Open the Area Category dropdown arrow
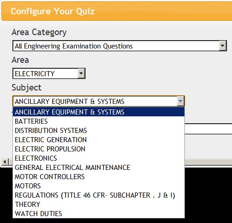Screen dimensions: 232x223 (222, 46)
